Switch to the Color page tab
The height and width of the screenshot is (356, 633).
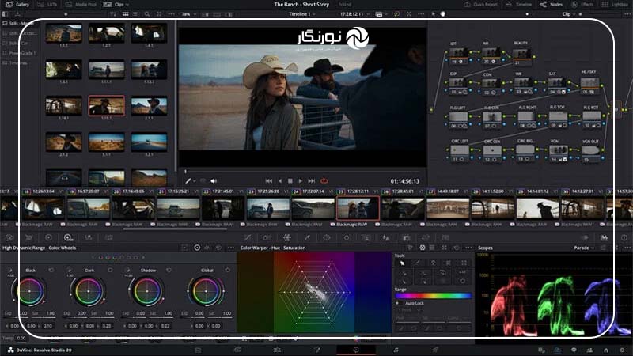pyautogui.click(x=356, y=350)
